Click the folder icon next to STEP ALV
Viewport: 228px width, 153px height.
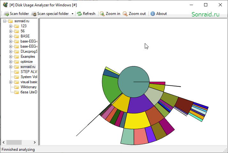point(17,72)
